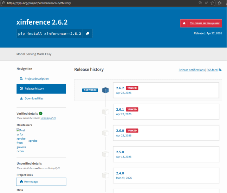The width and height of the screenshot is (227, 193).
Task: Click the white cube icon beside 2.4.0
Action: click(x=105, y=175)
